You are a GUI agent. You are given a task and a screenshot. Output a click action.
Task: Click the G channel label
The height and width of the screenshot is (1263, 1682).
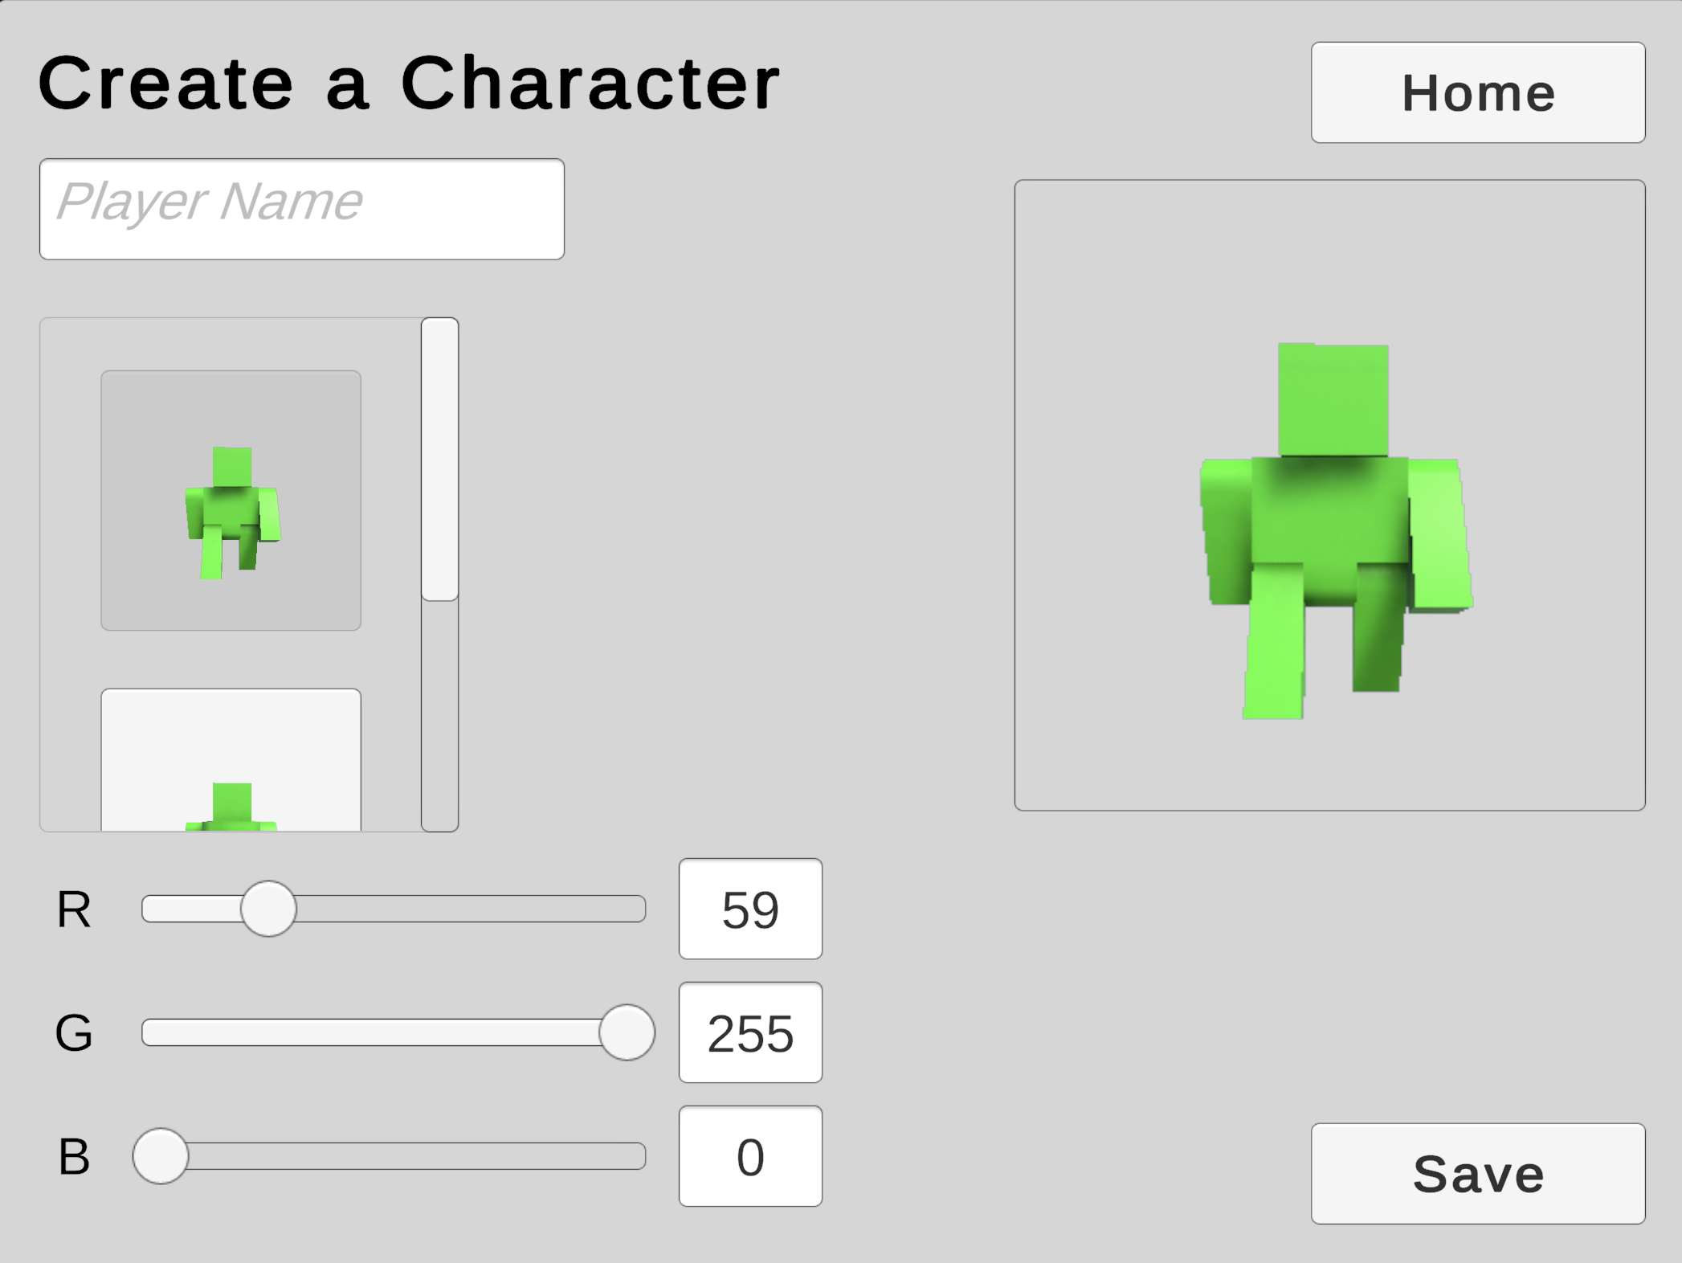(x=74, y=1033)
